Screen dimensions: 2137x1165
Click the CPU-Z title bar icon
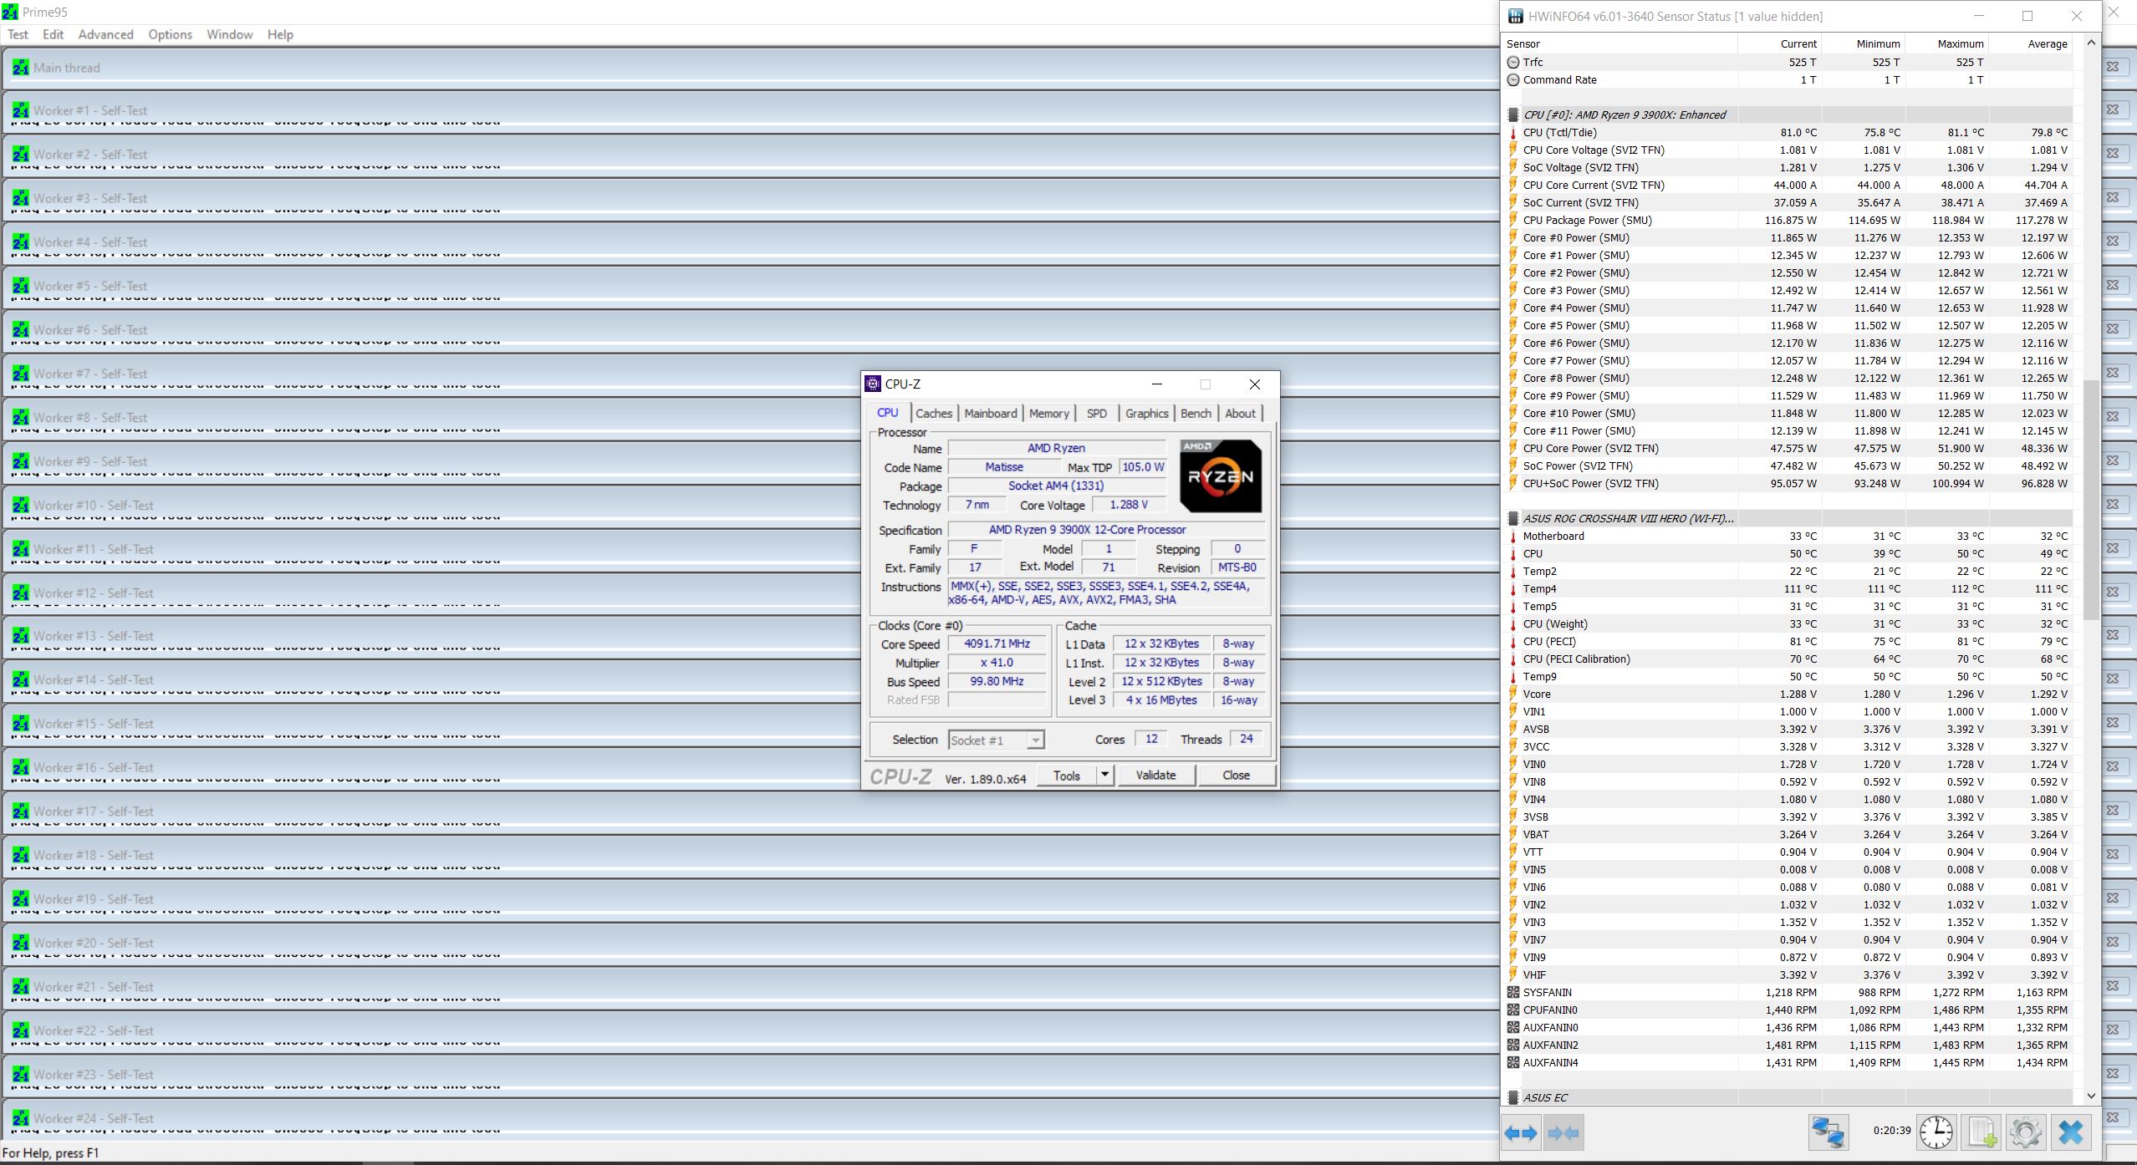pos(873,384)
